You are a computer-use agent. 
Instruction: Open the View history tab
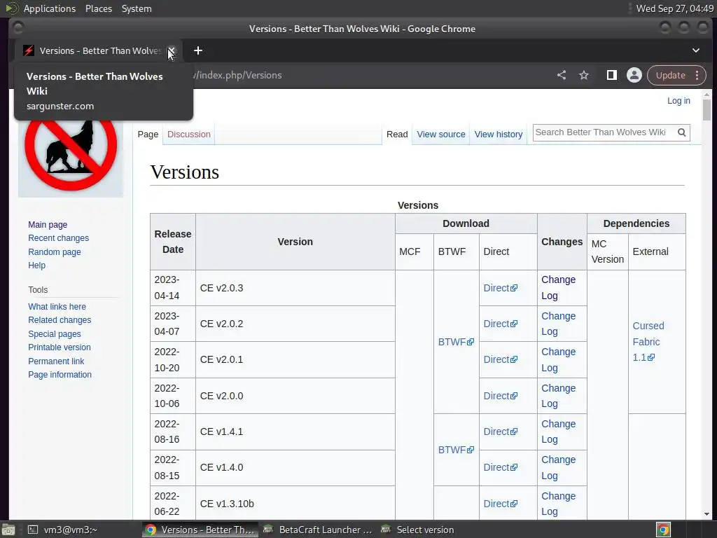(x=499, y=134)
